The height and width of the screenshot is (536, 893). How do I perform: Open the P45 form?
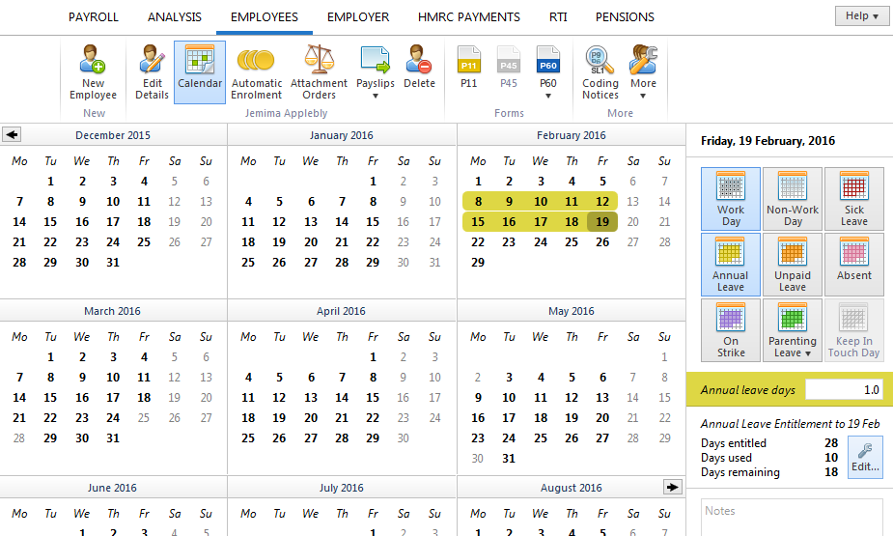tap(509, 68)
